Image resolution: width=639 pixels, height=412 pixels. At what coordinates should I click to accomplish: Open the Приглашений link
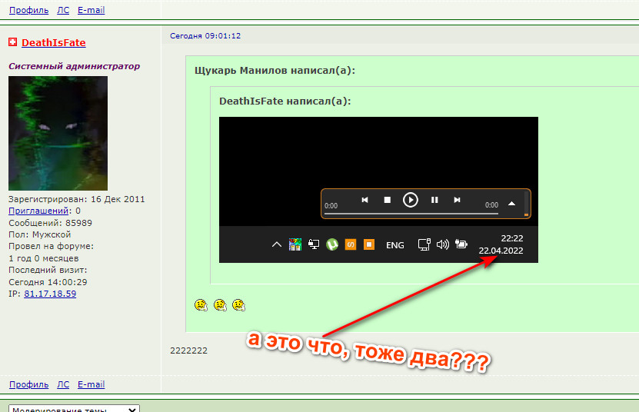pos(38,211)
